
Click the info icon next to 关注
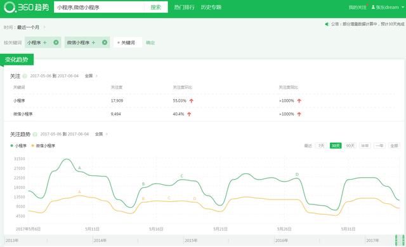[x=25, y=76]
